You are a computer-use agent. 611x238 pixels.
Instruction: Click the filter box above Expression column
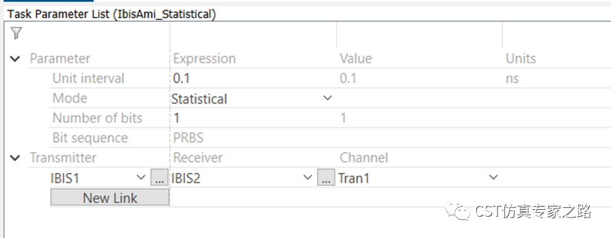pyautogui.click(x=253, y=34)
